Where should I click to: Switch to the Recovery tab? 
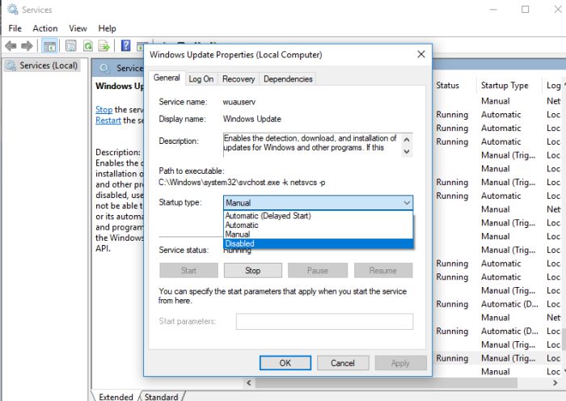point(239,79)
